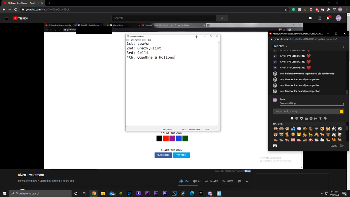Viewport: 350px width, 197px height.
Task: Open the YouTube apps grid
Action: pos(319,18)
